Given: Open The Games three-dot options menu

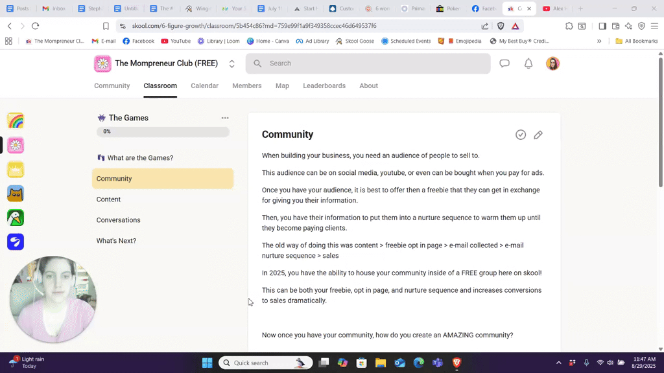Looking at the screenshot, I should 225,118.
